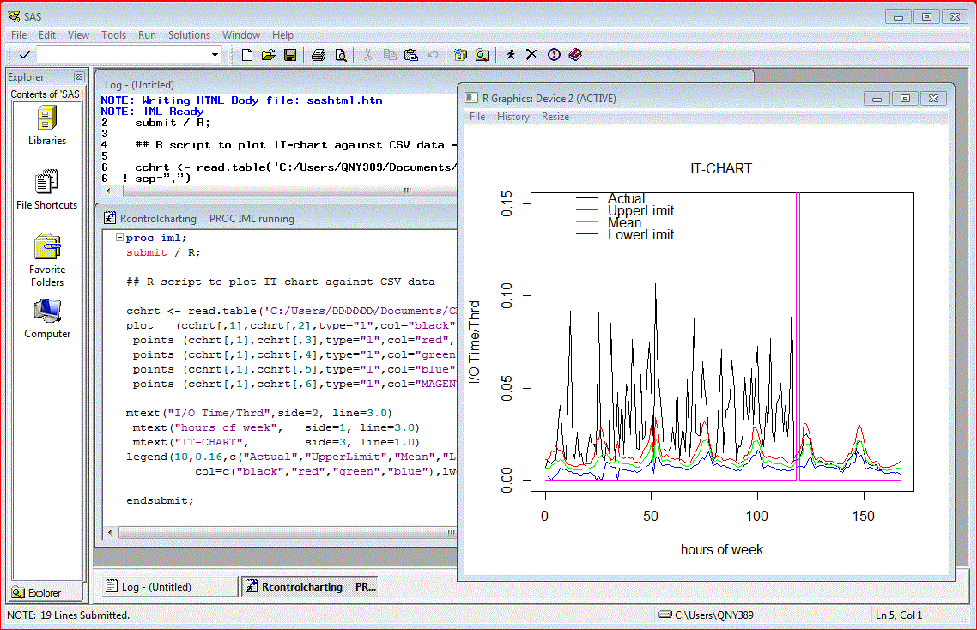Click the Break (X) icon to cancel processing
977x630 pixels.
(532, 54)
